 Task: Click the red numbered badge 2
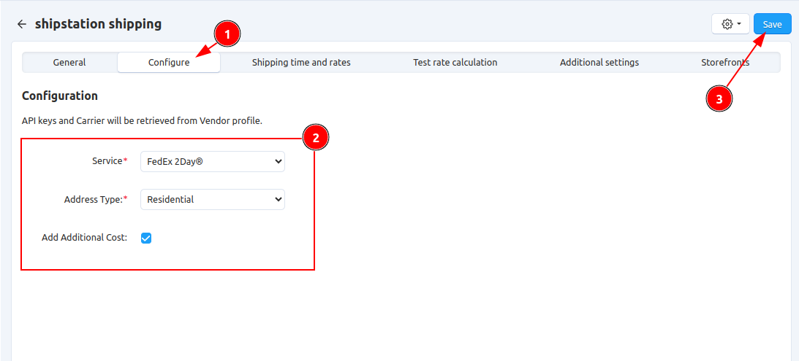315,137
